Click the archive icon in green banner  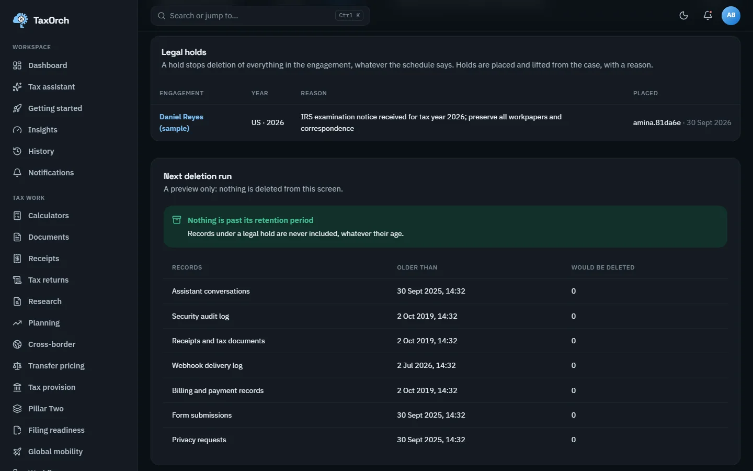177,220
